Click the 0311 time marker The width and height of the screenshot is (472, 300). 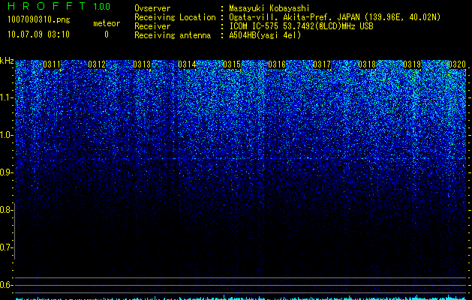[52, 64]
